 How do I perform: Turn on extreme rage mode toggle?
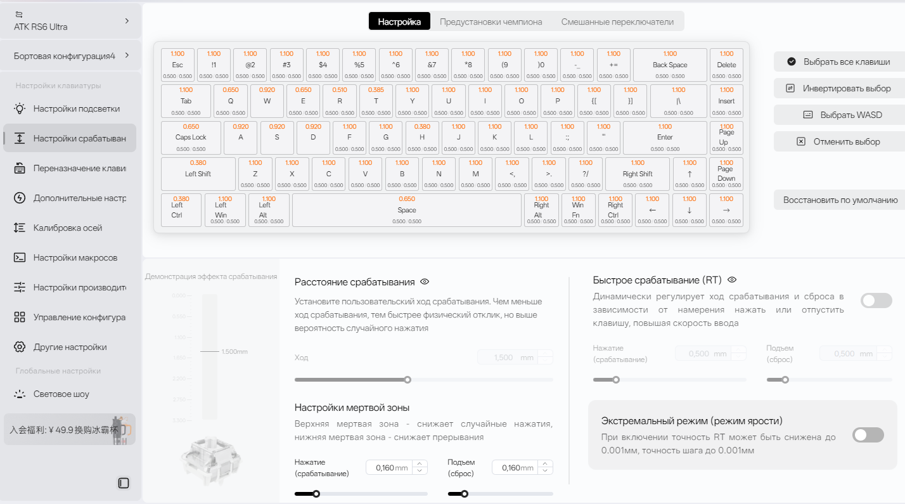[868, 435]
